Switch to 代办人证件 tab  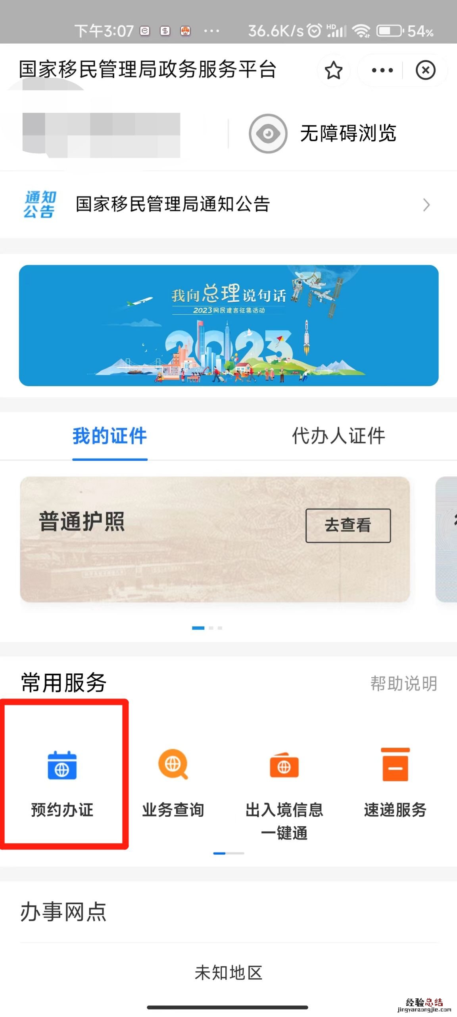tap(338, 436)
